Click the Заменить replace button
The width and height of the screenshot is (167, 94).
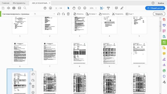click(x=104, y=14)
